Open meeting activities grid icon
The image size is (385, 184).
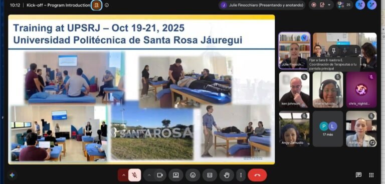click(371, 175)
